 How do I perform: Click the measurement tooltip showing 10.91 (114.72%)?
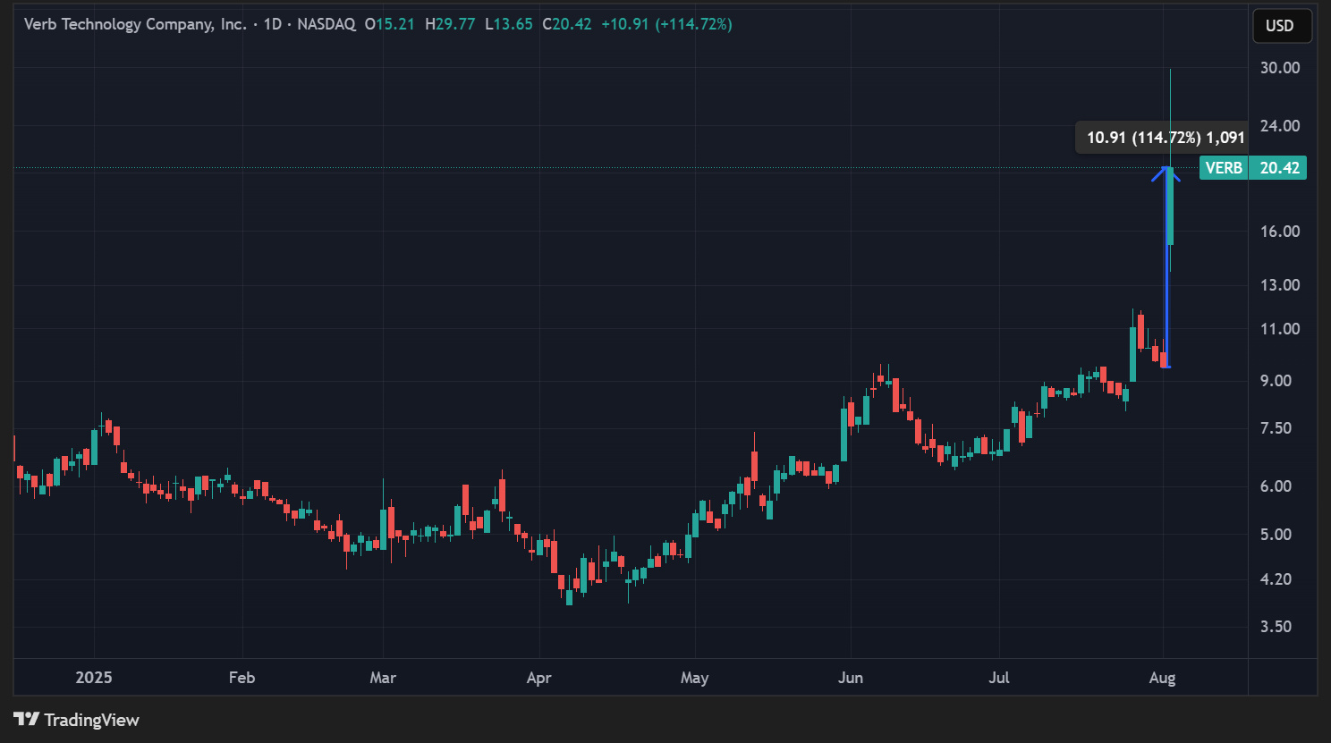click(1164, 138)
